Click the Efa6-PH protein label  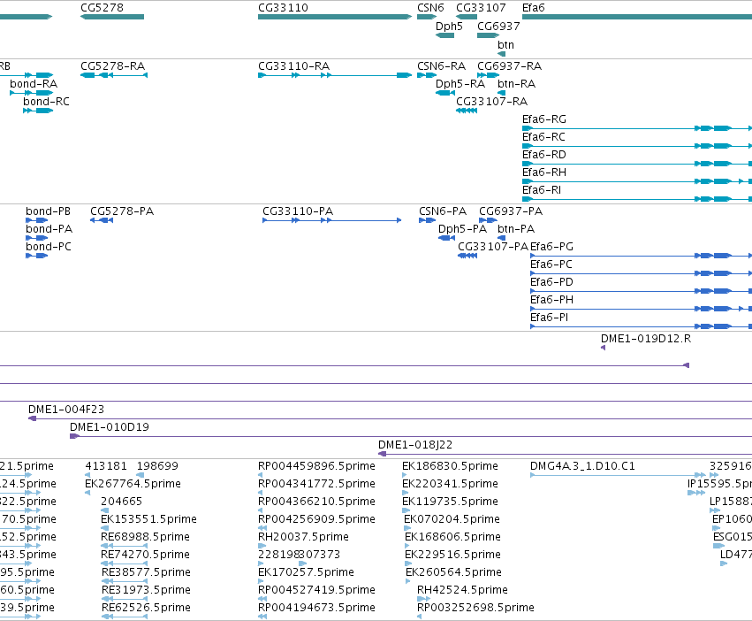coord(551,300)
